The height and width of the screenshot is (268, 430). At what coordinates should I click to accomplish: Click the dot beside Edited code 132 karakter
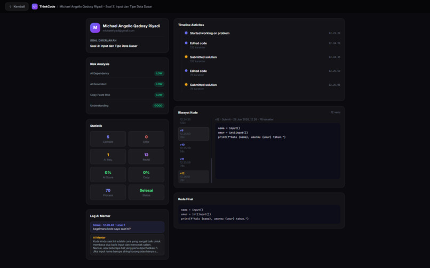tap(186, 43)
